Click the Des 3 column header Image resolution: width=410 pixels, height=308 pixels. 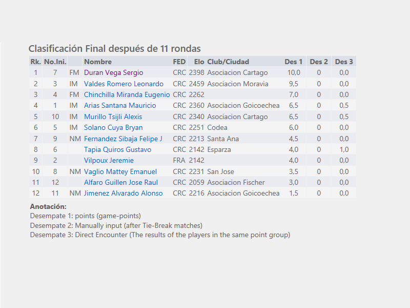tap(344, 62)
